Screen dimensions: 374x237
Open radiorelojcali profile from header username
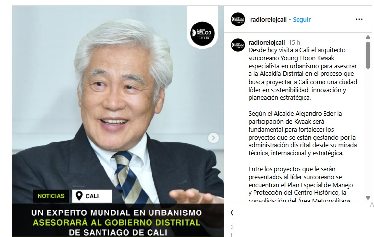[x=268, y=19]
